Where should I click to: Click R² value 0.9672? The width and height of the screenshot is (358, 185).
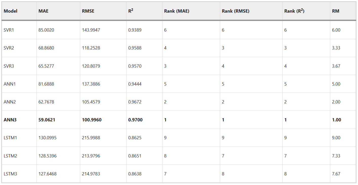(x=135, y=102)
